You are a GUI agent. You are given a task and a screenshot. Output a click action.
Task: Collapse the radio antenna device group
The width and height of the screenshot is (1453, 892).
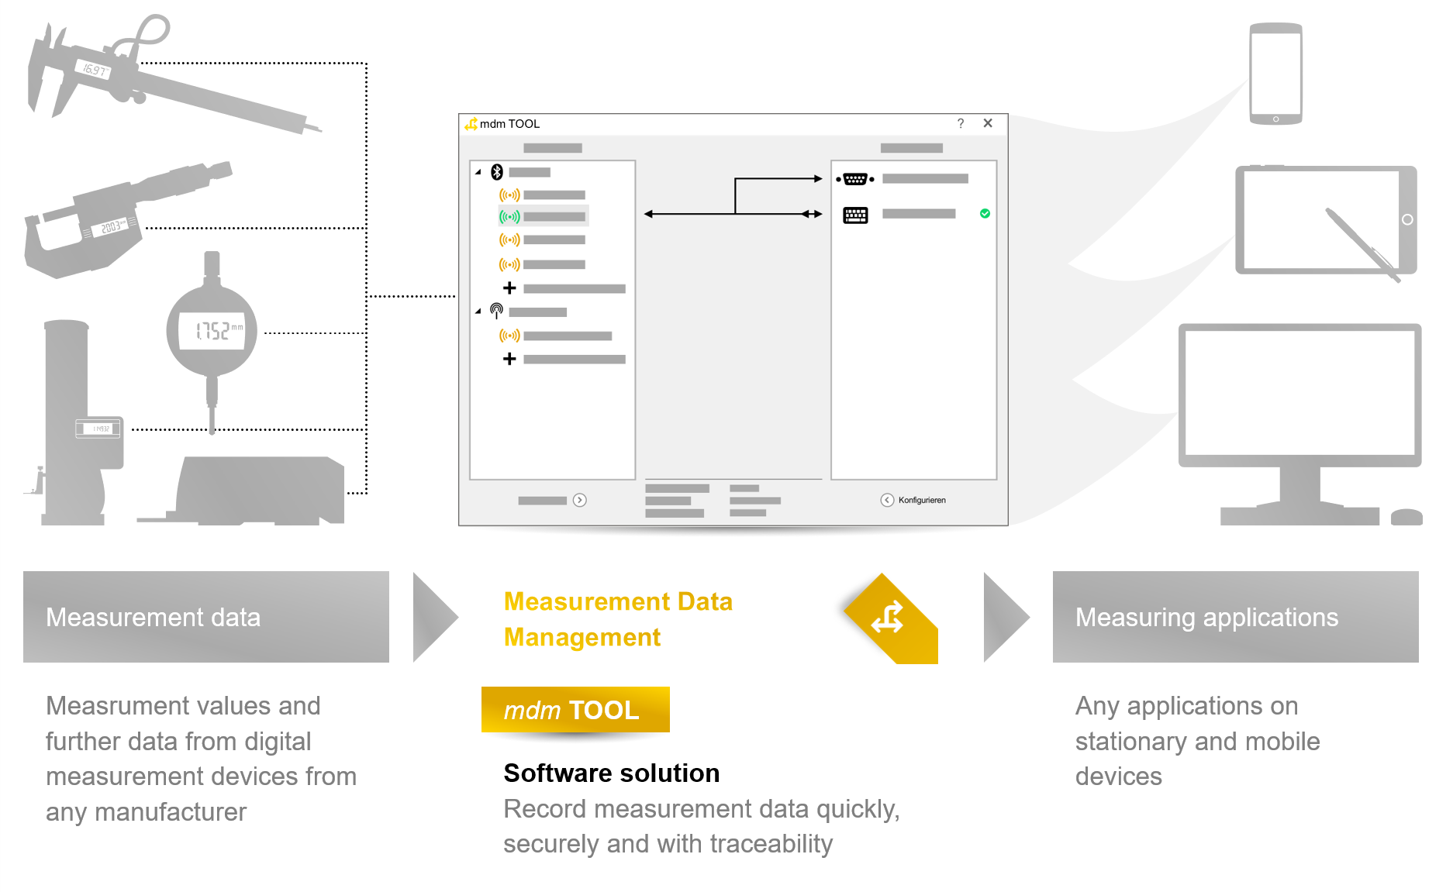coord(478,312)
